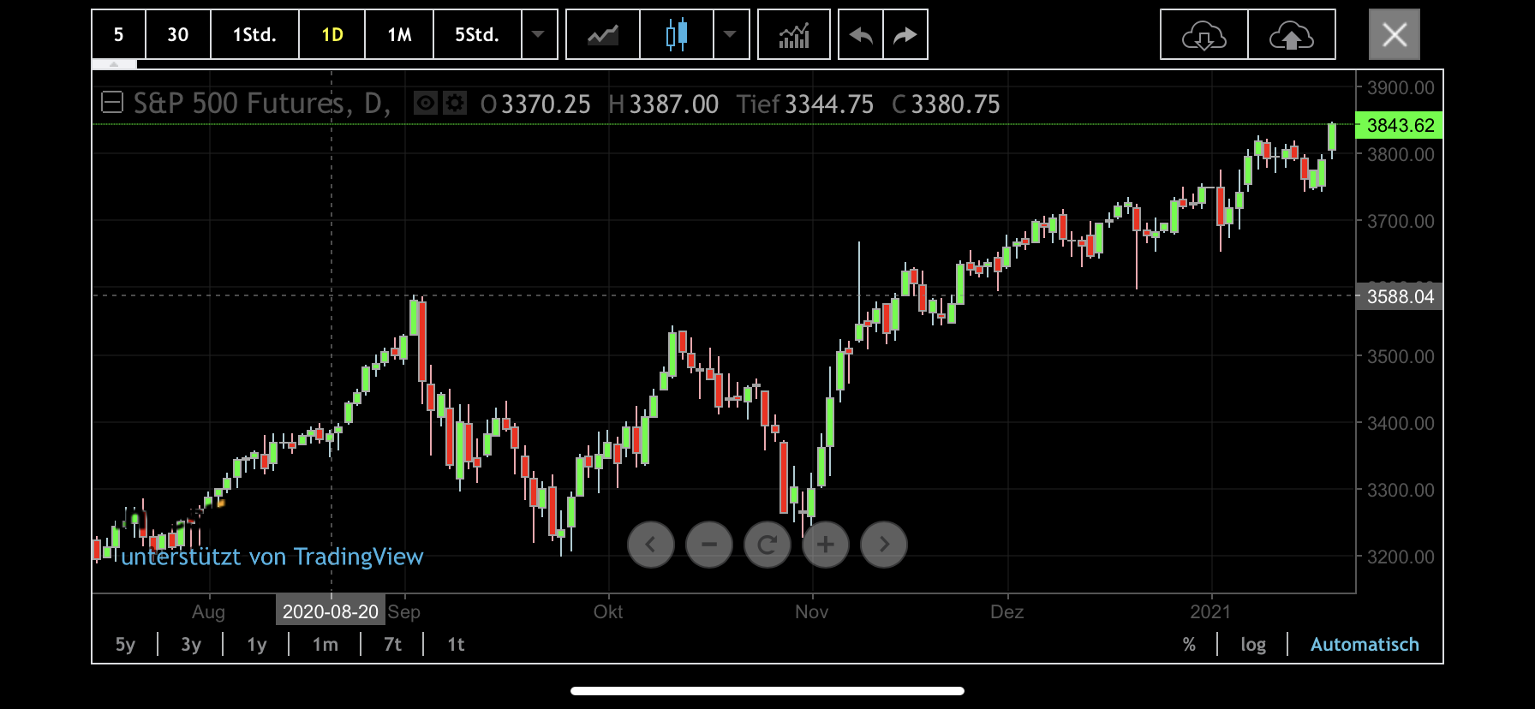Select the 1D daily interval
1535x709 pixels.
coord(331,34)
